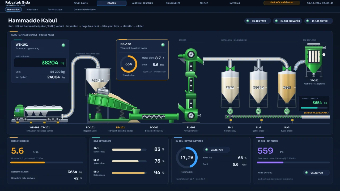
Task: Follow the ŞERBET HAZIRLAMAYA link
Action: pos(316,113)
